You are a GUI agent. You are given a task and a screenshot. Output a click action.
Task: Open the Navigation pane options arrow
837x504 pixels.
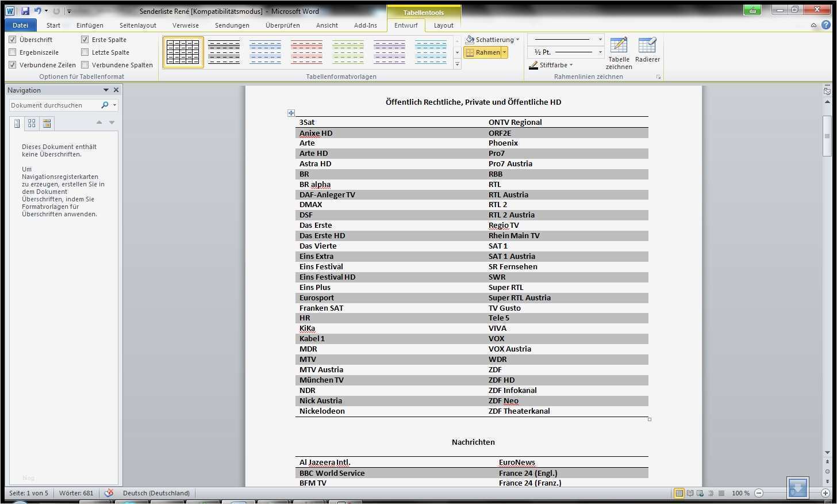[106, 90]
